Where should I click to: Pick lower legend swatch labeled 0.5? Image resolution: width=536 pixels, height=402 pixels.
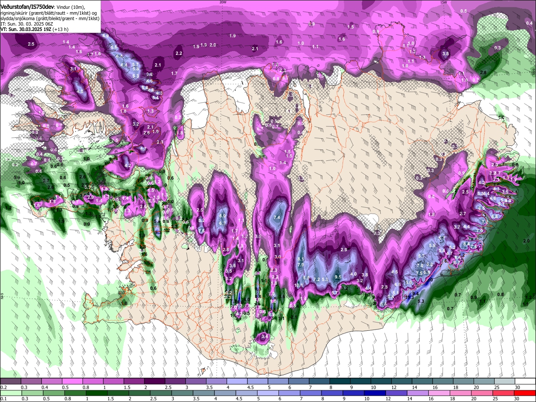[x=53, y=393]
